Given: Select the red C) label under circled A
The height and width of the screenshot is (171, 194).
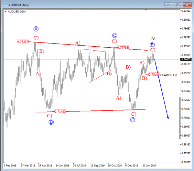Looking at the screenshot, I should click(x=36, y=38).
